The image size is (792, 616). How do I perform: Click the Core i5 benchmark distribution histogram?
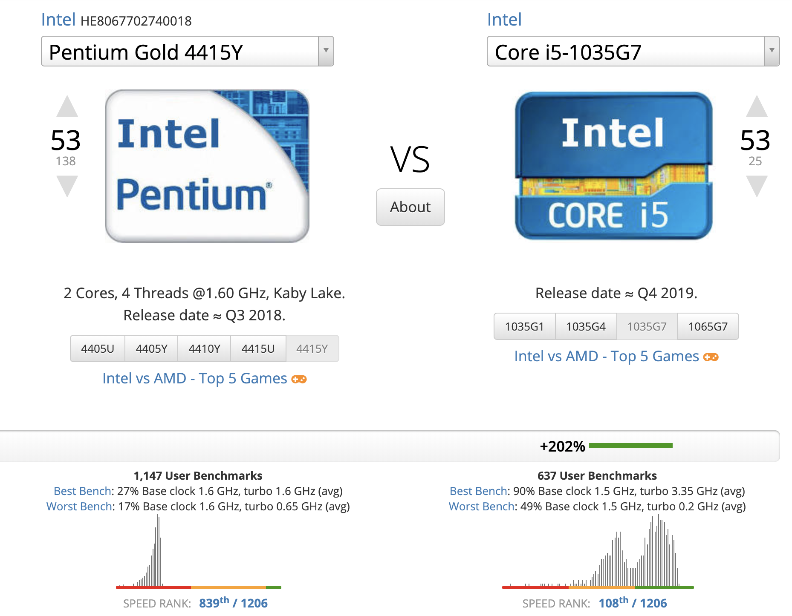[598, 551]
